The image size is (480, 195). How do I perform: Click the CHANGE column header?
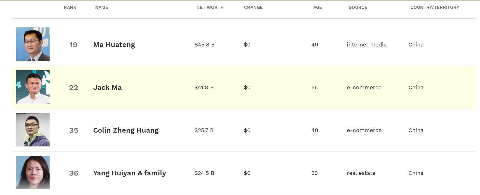coord(253,7)
